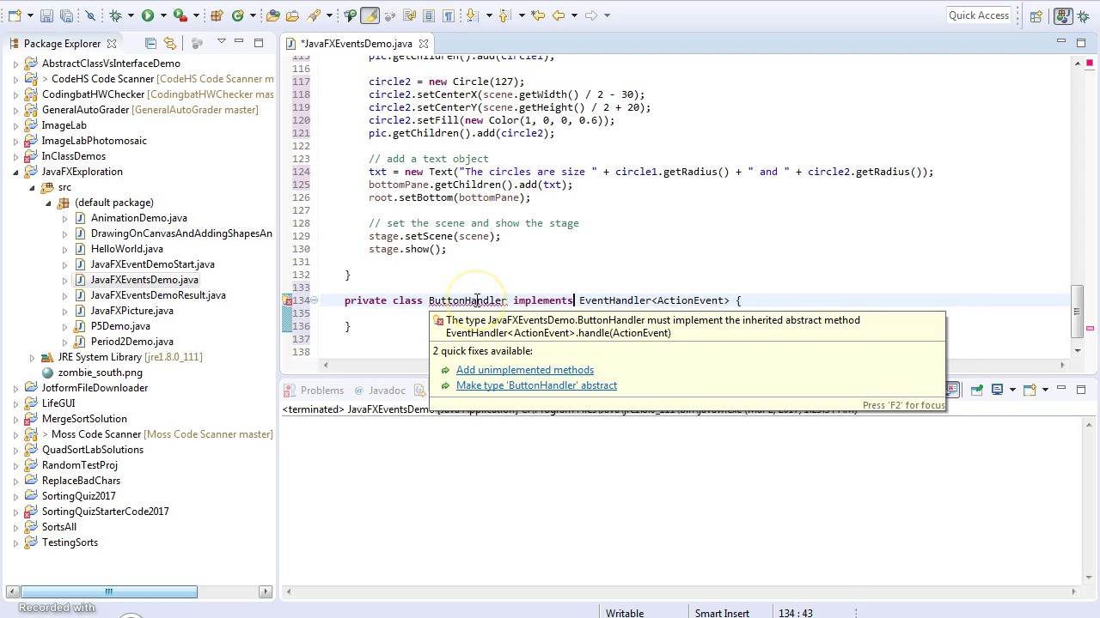This screenshot has width=1100, height=618.
Task: Click 'Smart Insert' in status bar
Action: tap(722, 613)
